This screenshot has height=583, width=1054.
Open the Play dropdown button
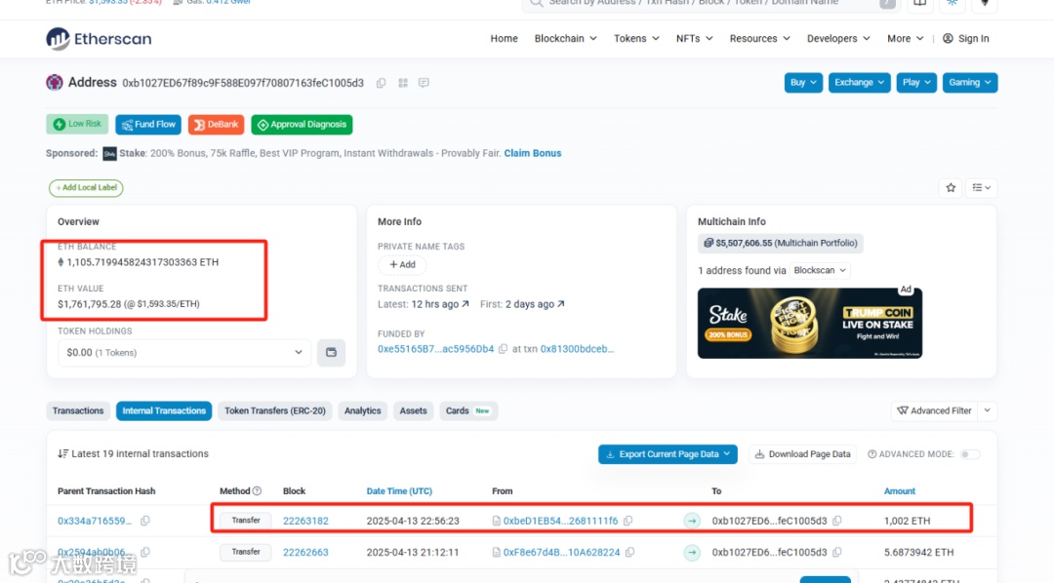tap(916, 83)
